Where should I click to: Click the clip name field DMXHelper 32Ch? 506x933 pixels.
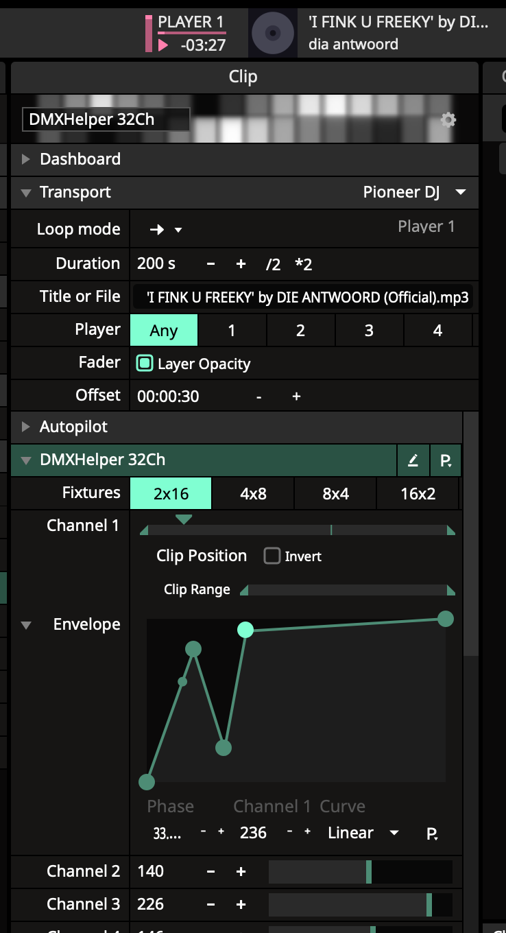tap(106, 119)
